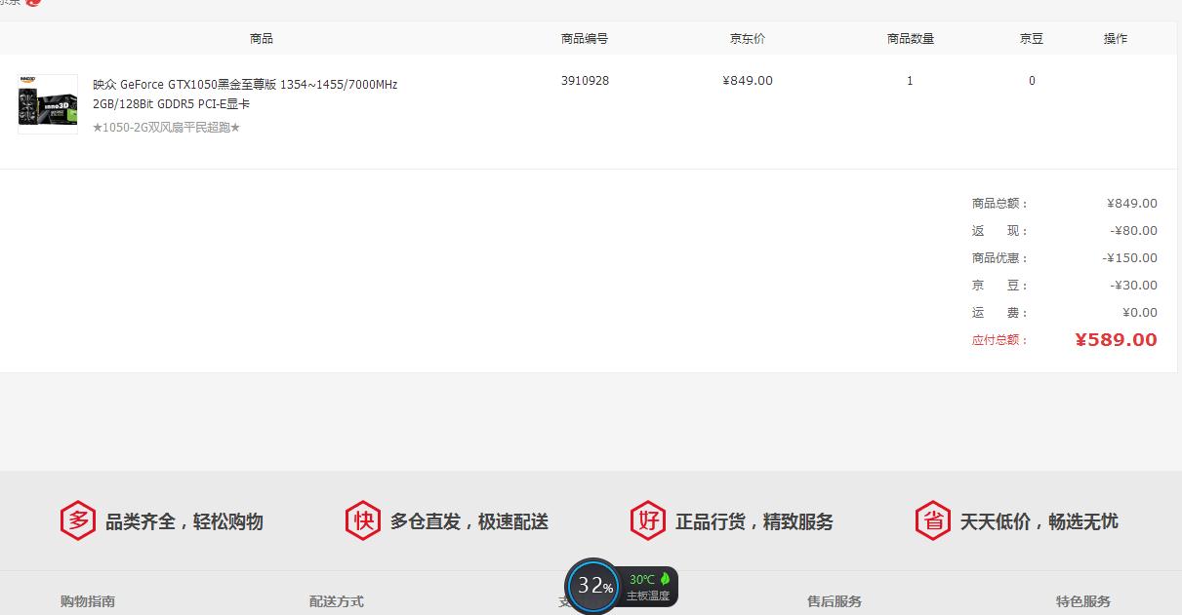Open the 映众 GeForce GTX1050 product title link
The width and height of the screenshot is (1182, 615).
tap(245, 94)
